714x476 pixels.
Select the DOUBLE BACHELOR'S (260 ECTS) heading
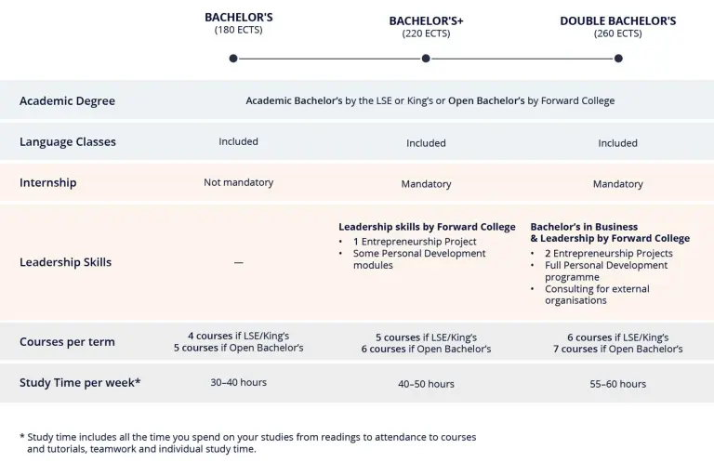618,27
